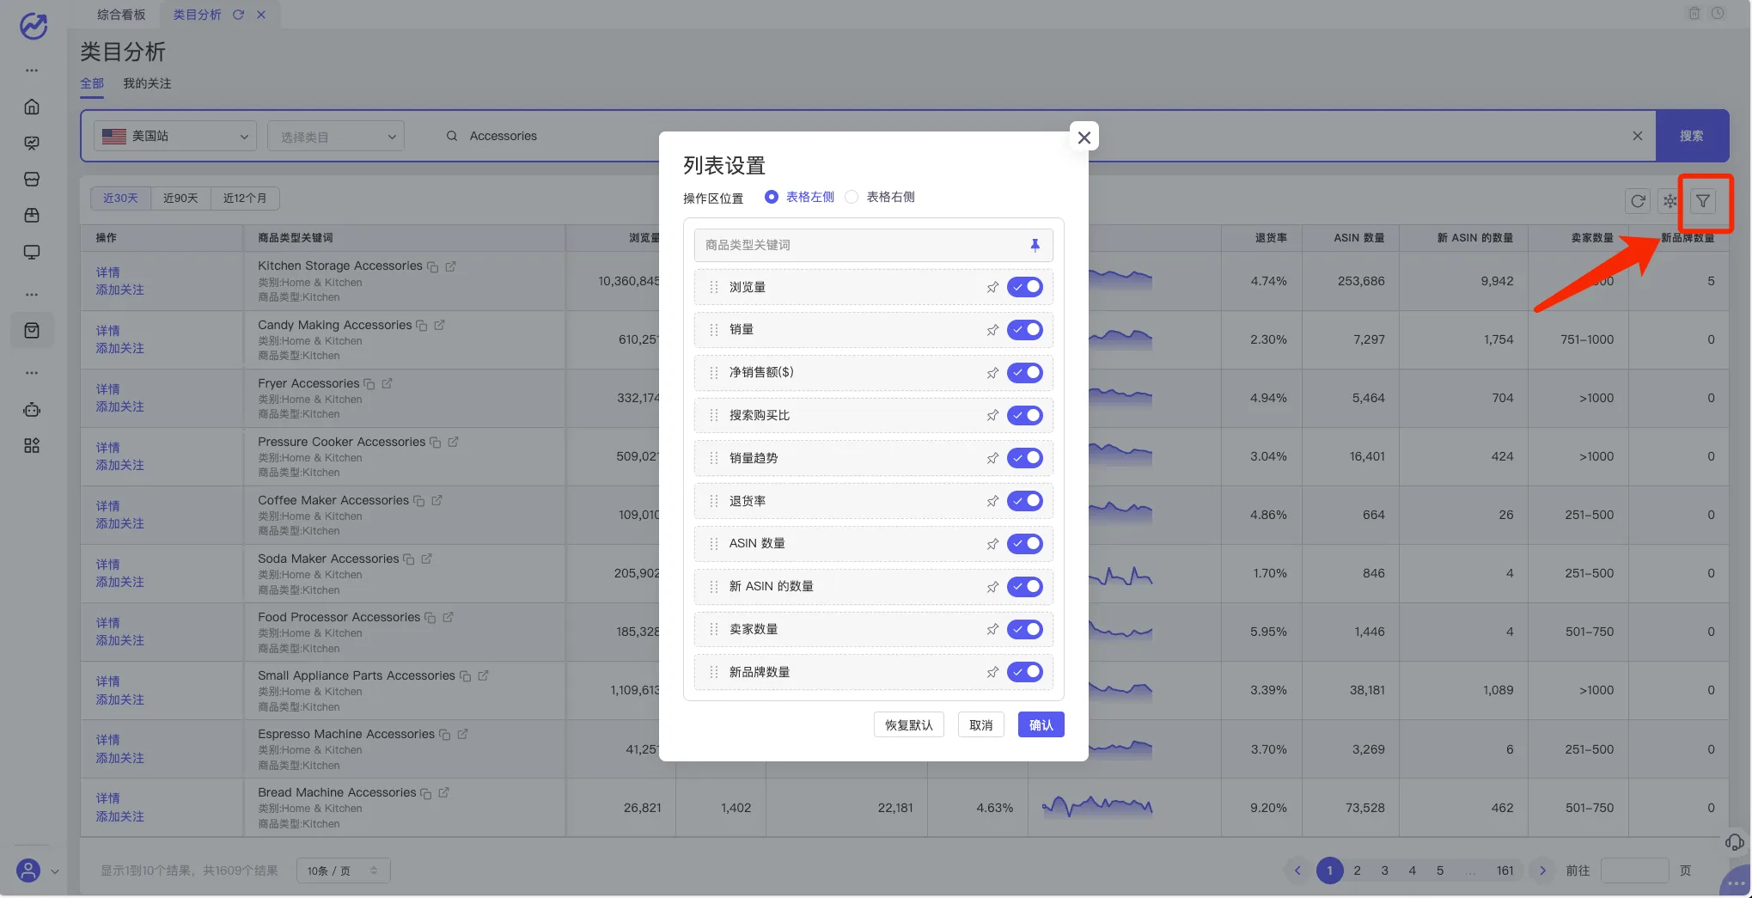
Task: Click the 搜索 button
Action: tap(1692, 136)
